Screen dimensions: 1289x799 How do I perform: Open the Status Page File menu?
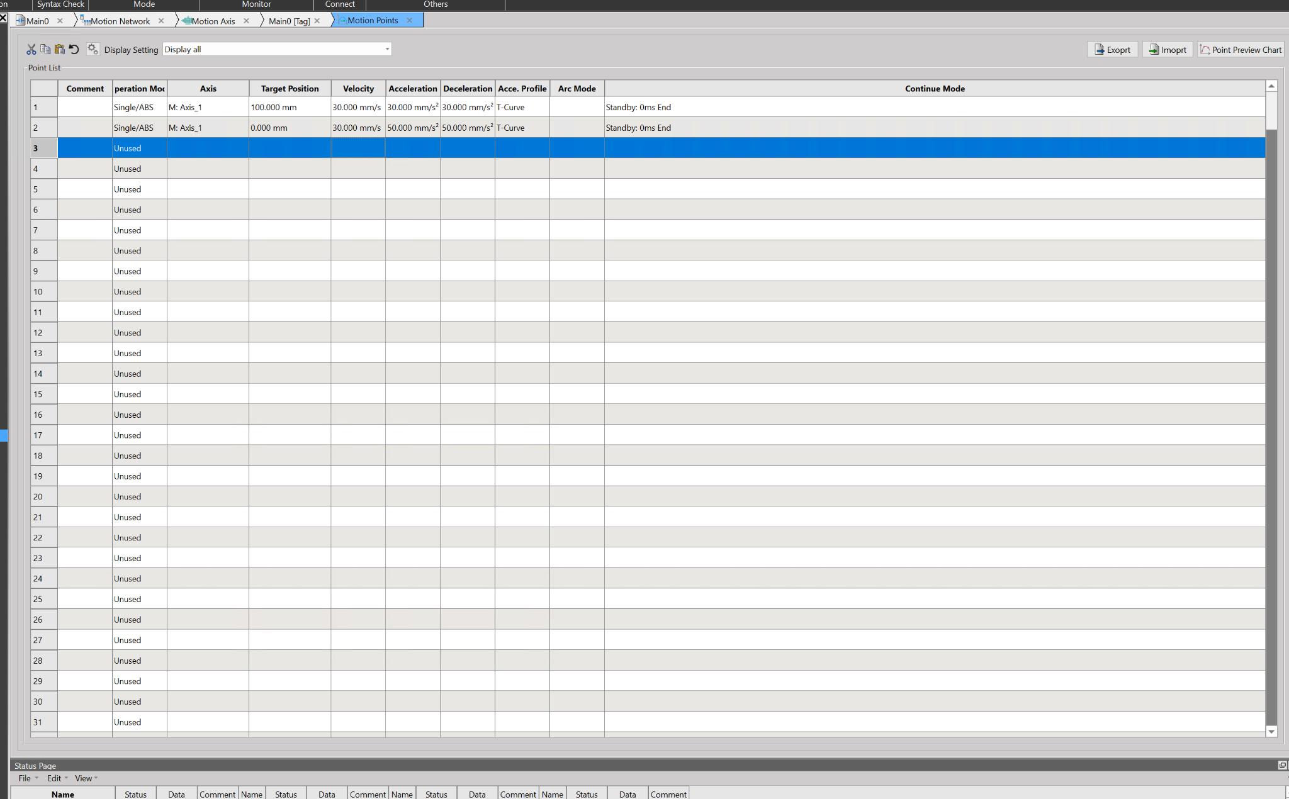click(x=25, y=778)
